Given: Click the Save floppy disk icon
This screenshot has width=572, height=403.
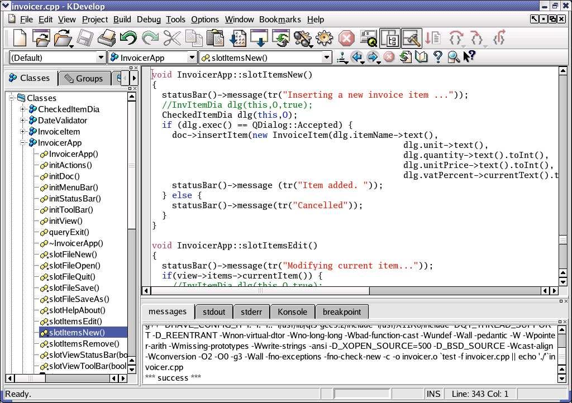Looking at the screenshot, I should [x=85, y=38].
